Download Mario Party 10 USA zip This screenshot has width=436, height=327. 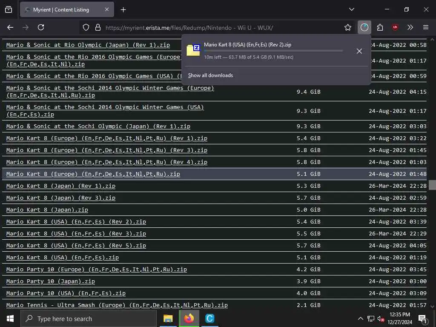coord(66,294)
